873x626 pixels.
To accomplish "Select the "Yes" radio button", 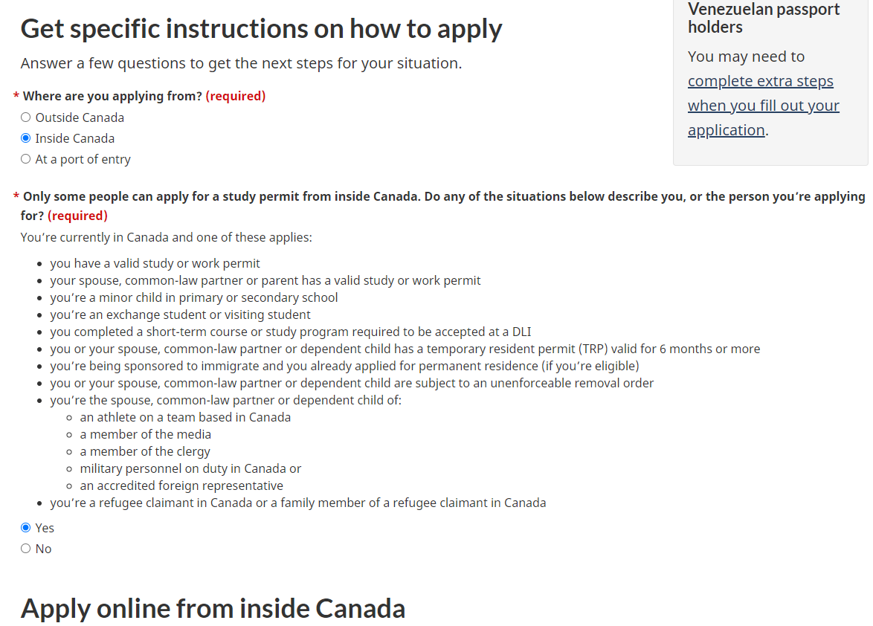I will 26,528.
